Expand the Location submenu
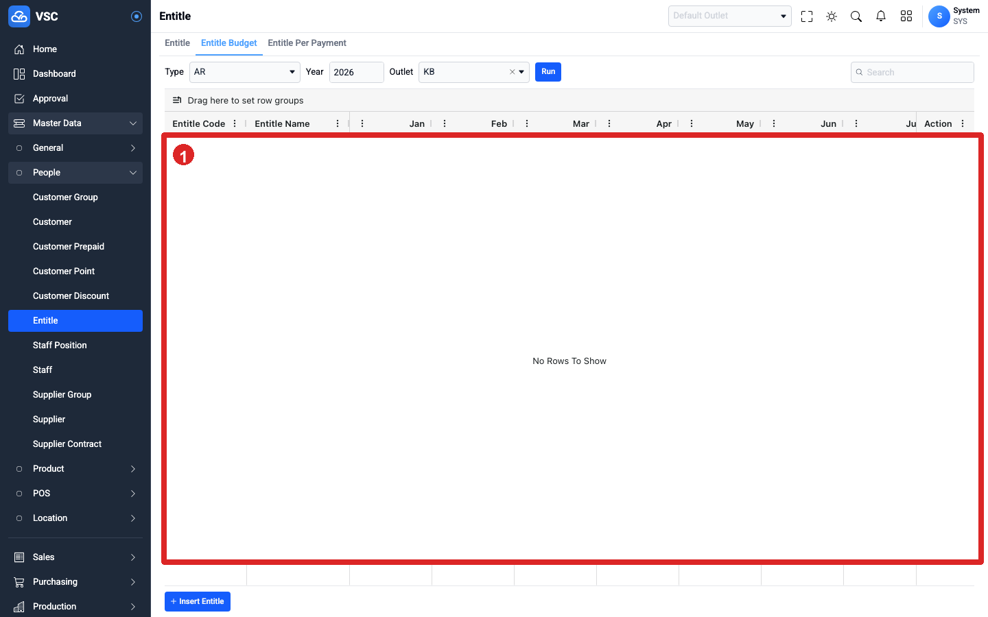988x617 pixels. pyautogui.click(x=133, y=518)
